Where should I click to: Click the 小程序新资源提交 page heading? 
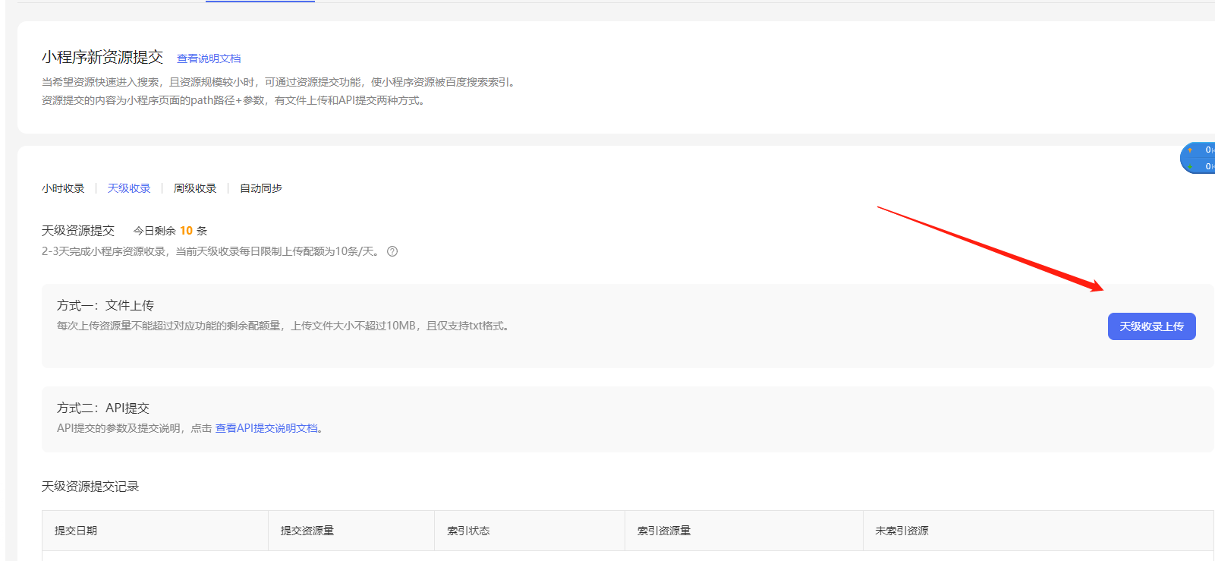[102, 58]
